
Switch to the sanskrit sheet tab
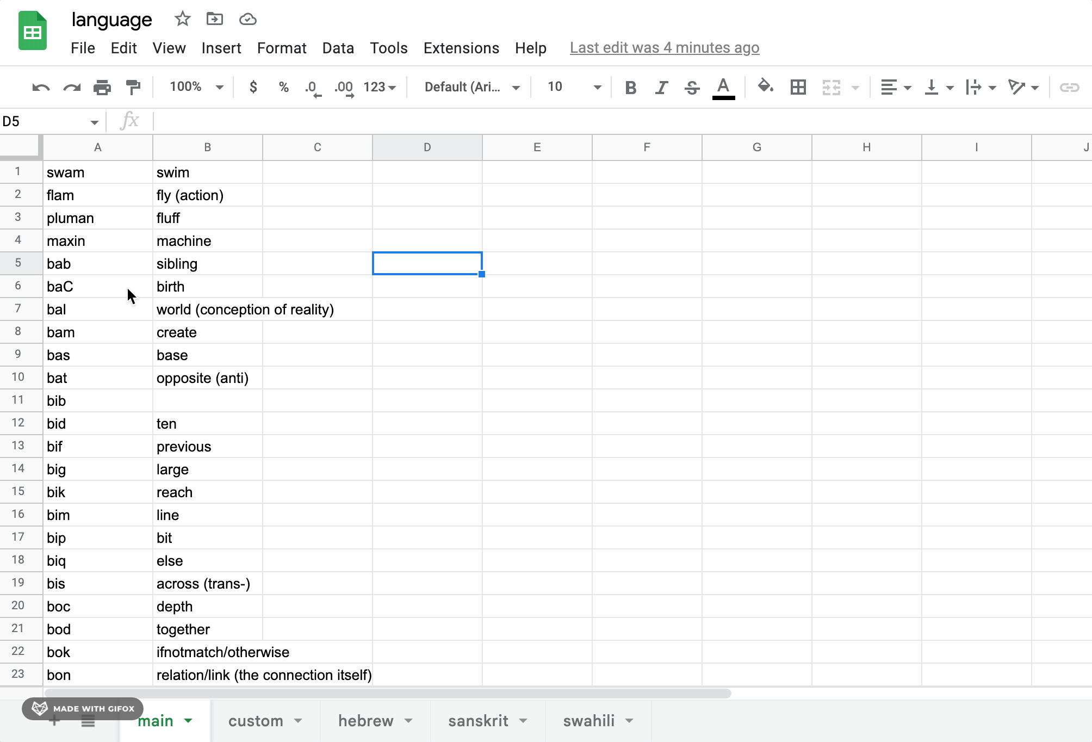pos(479,720)
